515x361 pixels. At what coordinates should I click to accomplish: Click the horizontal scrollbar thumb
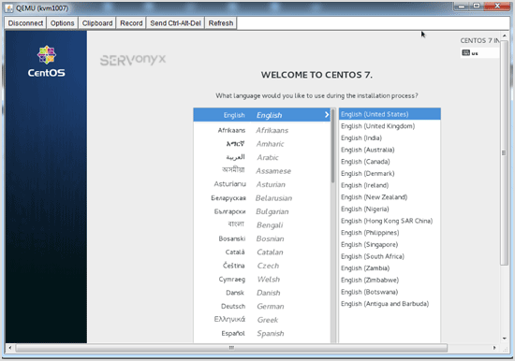(x=231, y=348)
